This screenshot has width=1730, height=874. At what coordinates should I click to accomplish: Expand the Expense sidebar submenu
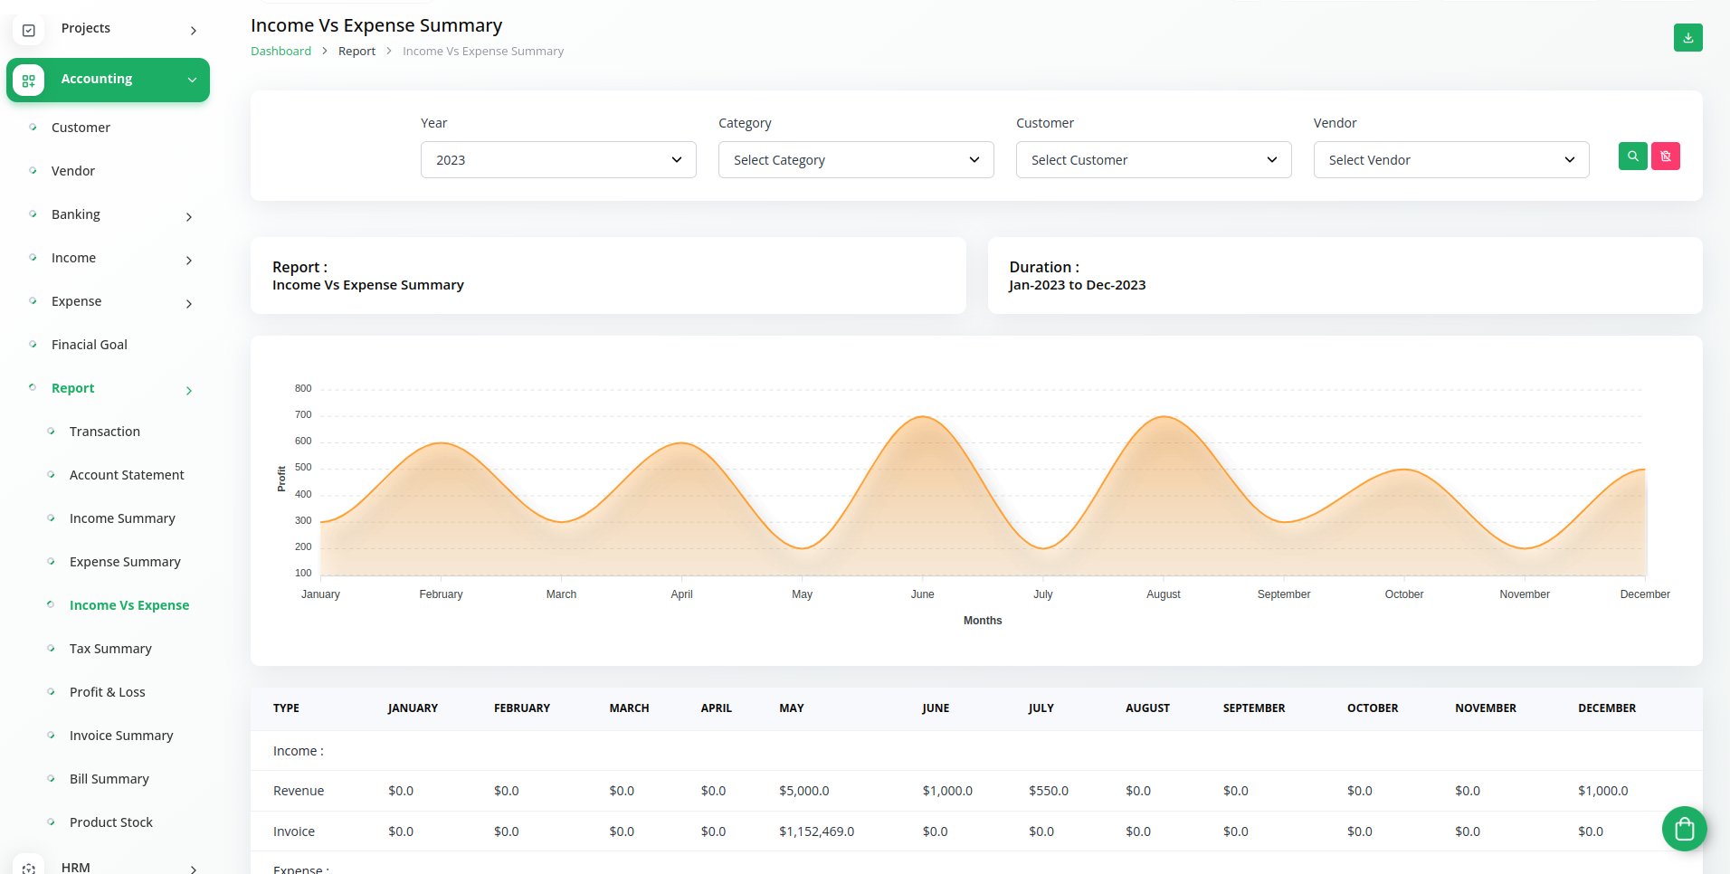coord(189,303)
